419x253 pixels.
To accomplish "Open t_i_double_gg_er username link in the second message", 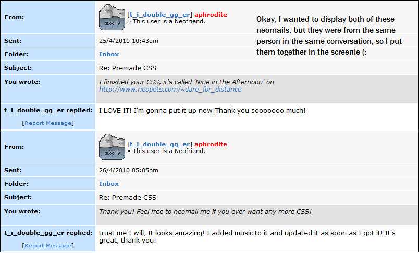I will click(160, 144).
